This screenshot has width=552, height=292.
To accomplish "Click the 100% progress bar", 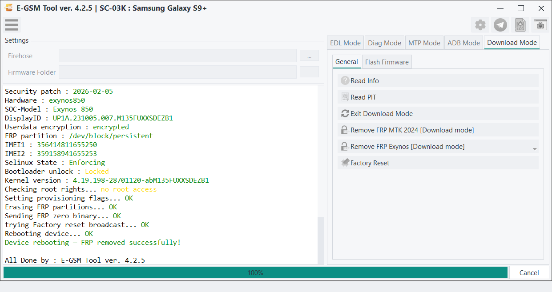I will coord(255,272).
